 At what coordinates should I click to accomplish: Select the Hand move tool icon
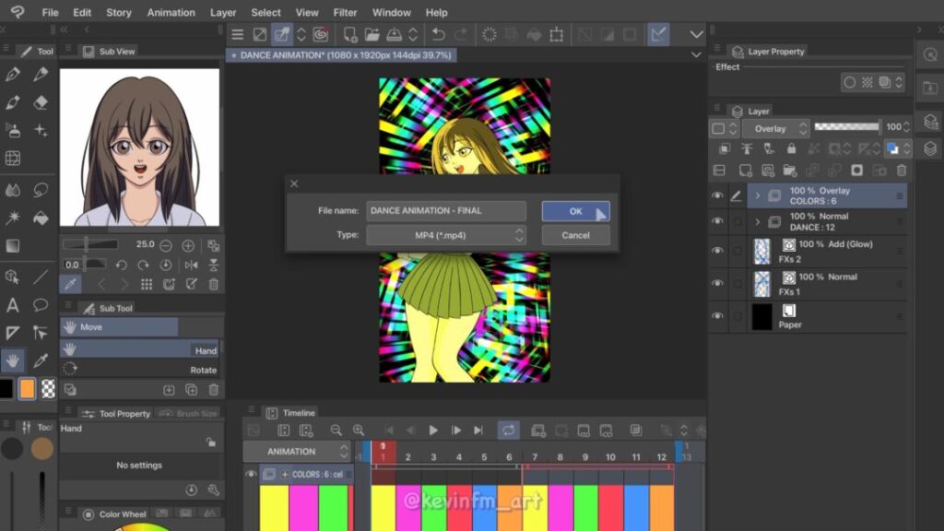[13, 360]
